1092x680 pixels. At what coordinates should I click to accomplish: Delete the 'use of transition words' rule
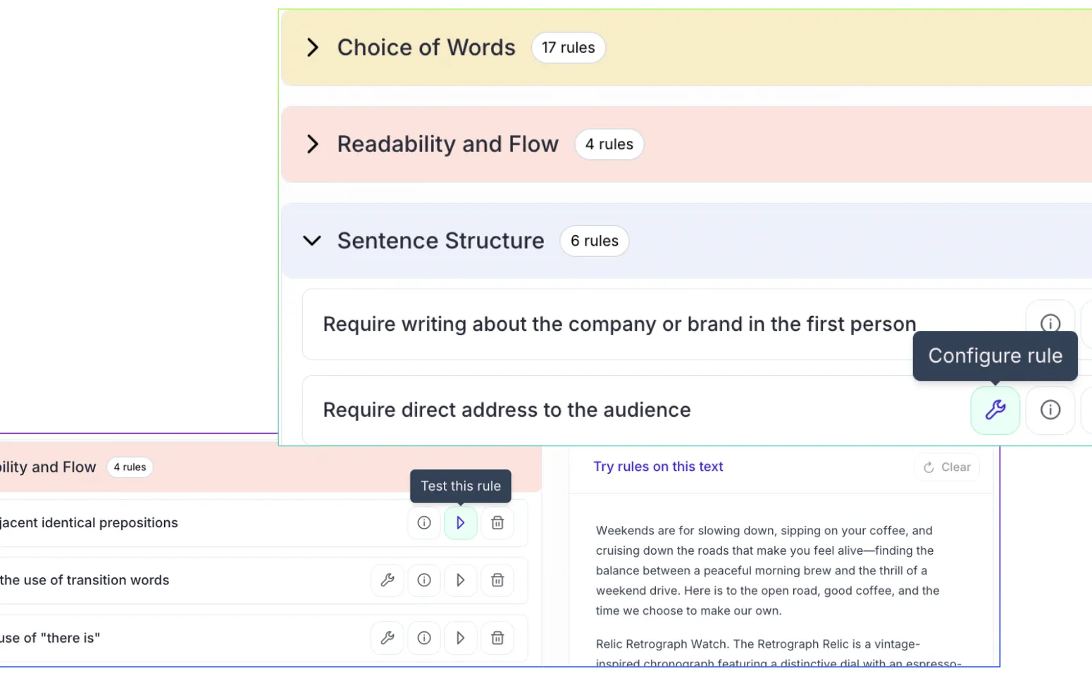(497, 580)
